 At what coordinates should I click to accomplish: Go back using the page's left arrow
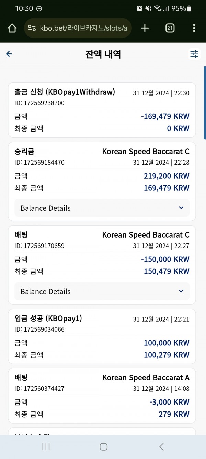(x=9, y=54)
